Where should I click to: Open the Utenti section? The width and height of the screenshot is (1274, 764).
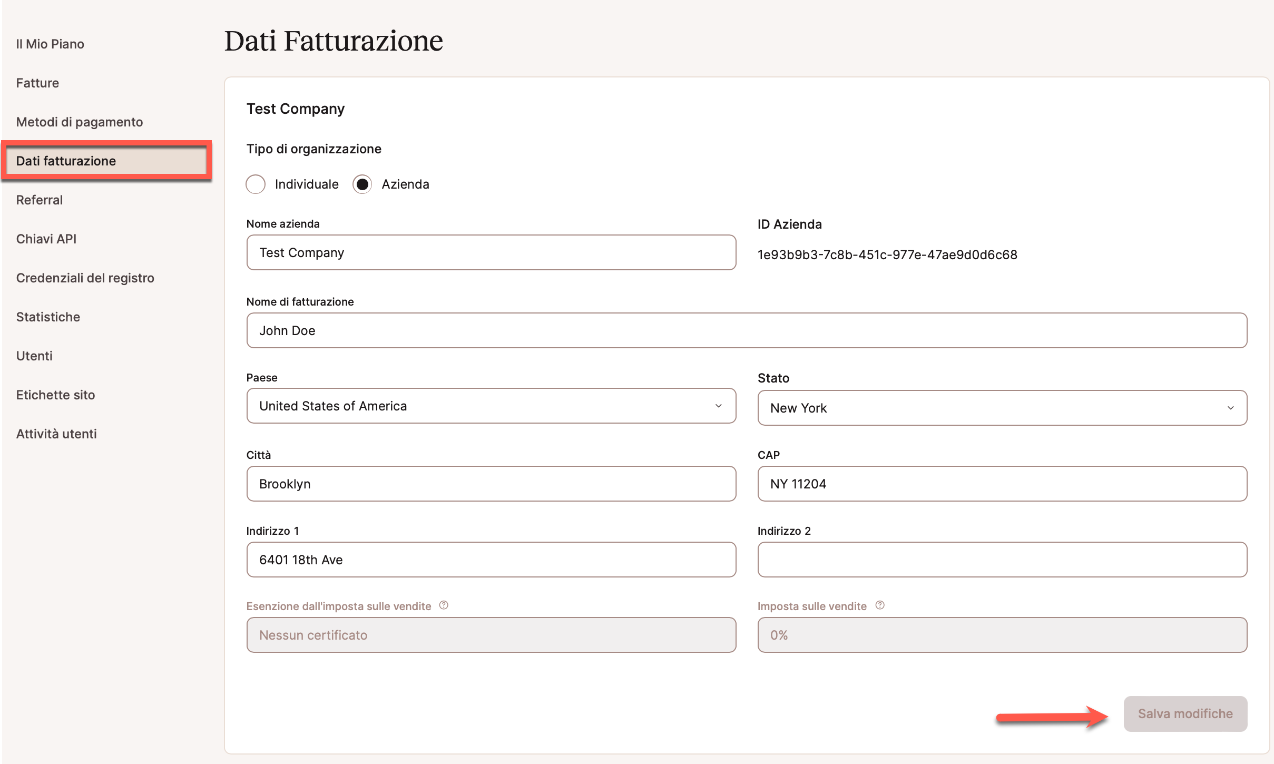click(34, 356)
